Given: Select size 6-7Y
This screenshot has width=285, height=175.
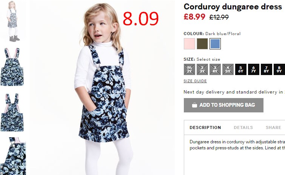Looking at the screenshot, I should (x=254, y=69).
